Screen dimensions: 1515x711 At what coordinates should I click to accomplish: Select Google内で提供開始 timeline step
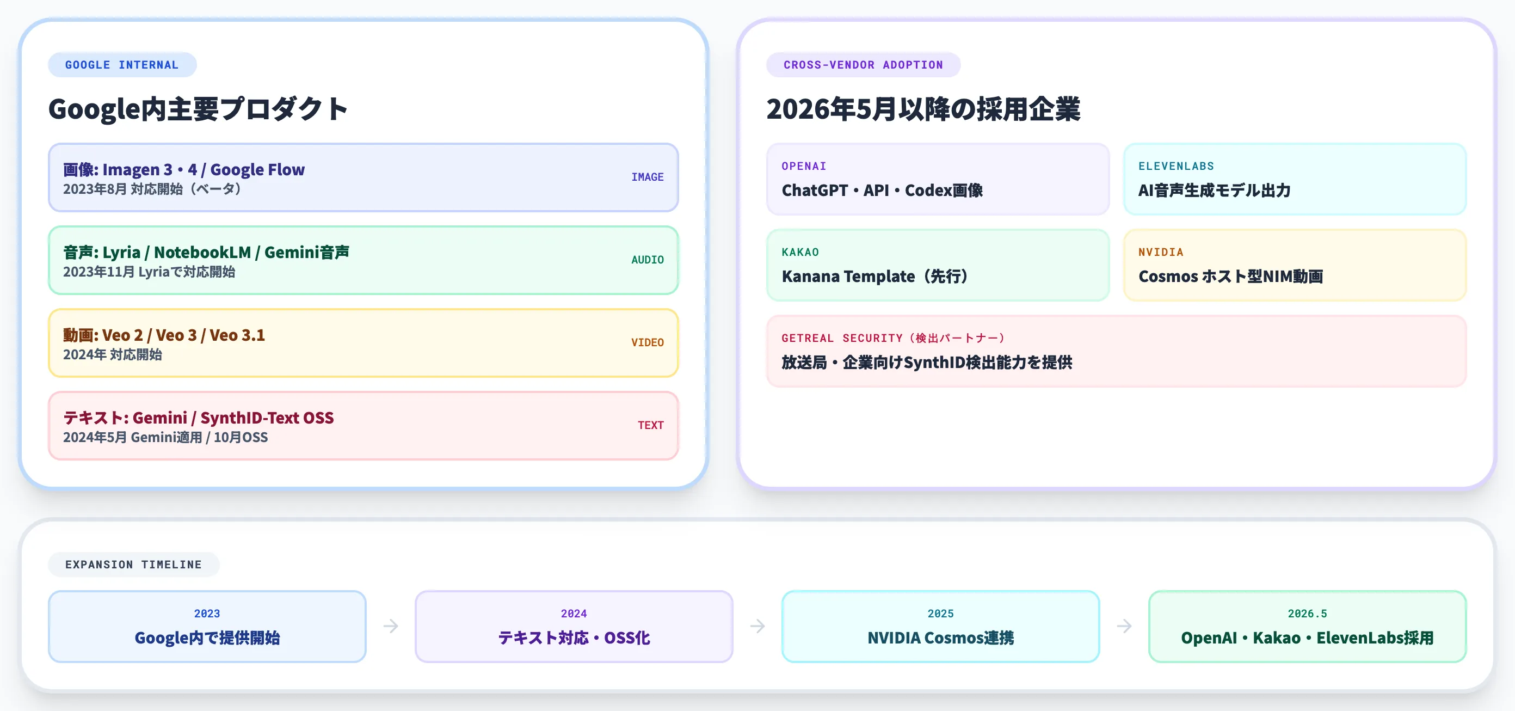(207, 638)
